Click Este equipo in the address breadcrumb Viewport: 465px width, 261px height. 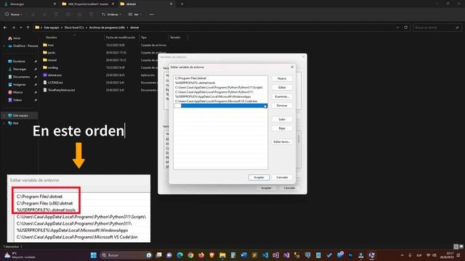coord(52,28)
